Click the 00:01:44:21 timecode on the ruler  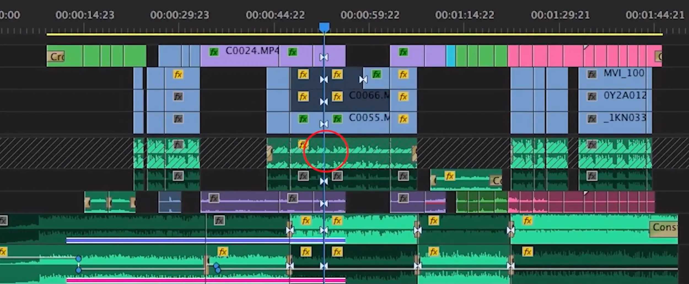(x=655, y=15)
